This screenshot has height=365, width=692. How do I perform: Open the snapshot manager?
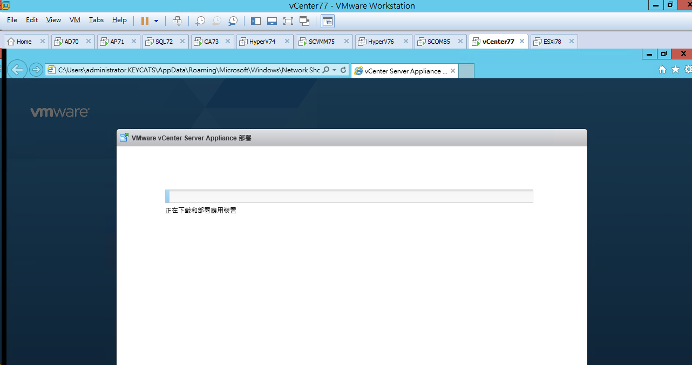pos(233,21)
